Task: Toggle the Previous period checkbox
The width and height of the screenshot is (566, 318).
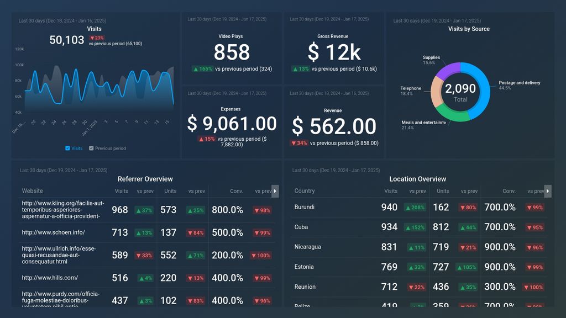Action: click(x=91, y=148)
